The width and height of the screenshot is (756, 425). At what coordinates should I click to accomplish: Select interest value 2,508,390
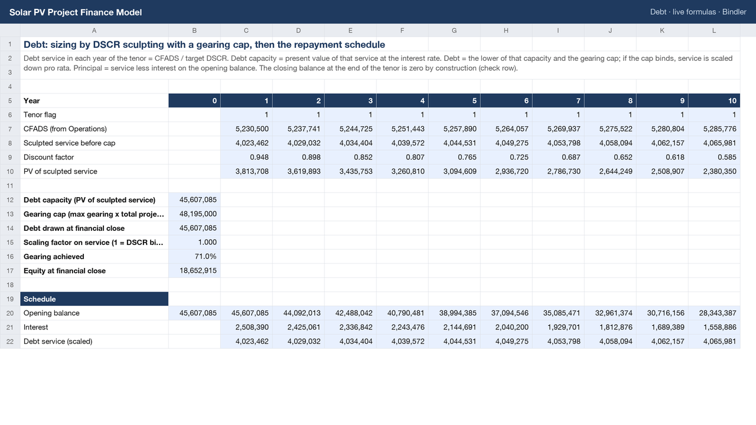pyautogui.click(x=246, y=327)
